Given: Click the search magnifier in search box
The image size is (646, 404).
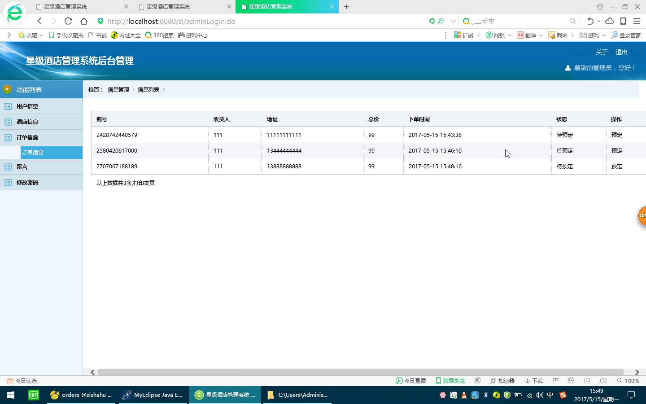Looking at the screenshot, I should (572, 21).
